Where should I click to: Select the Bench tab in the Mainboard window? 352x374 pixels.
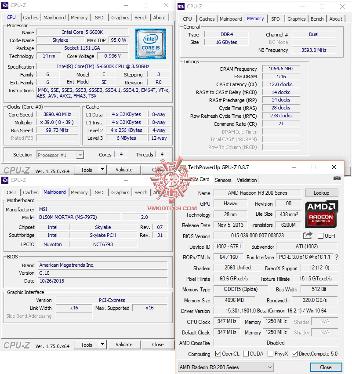(141, 192)
